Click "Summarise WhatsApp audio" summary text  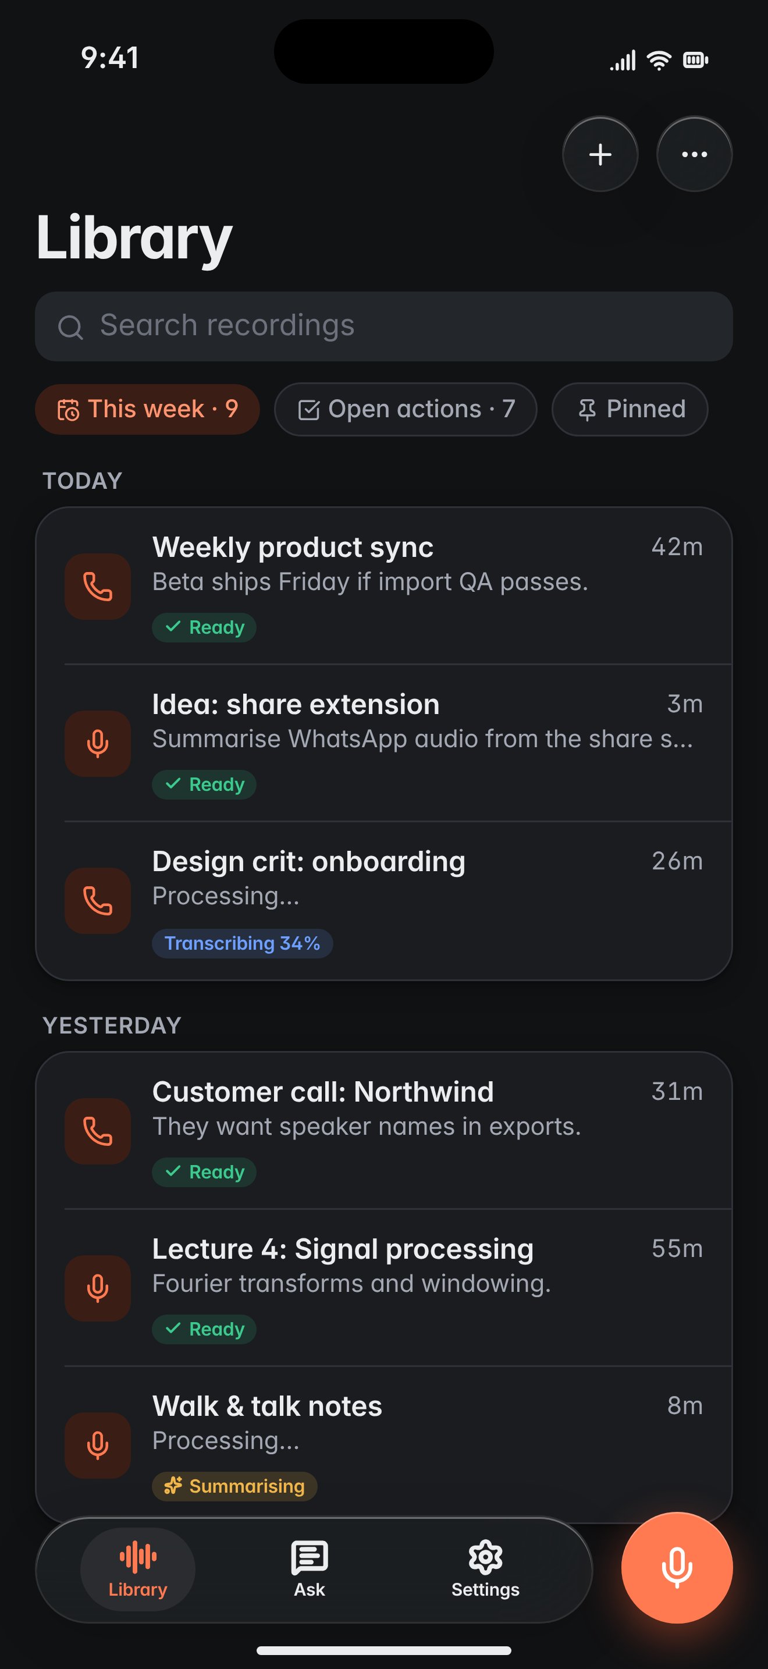pyautogui.click(x=423, y=739)
